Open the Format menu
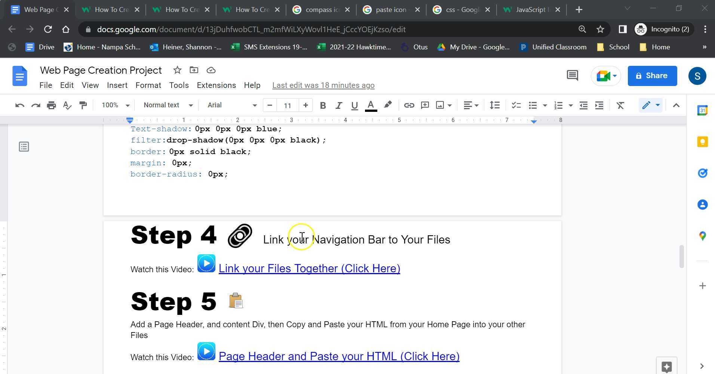Viewport: 715px width, 374px height. [148, 85]
